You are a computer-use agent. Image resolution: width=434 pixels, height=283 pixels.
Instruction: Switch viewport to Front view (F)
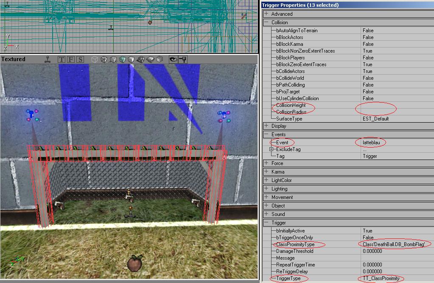tap(71, 59)
